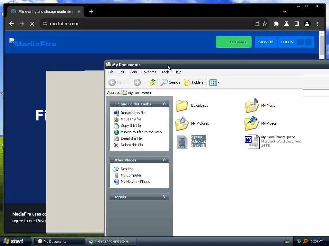The height and width of the screenshot is (246, 329).
Task: Click the SIGN UP button
Action: (266, 42)
